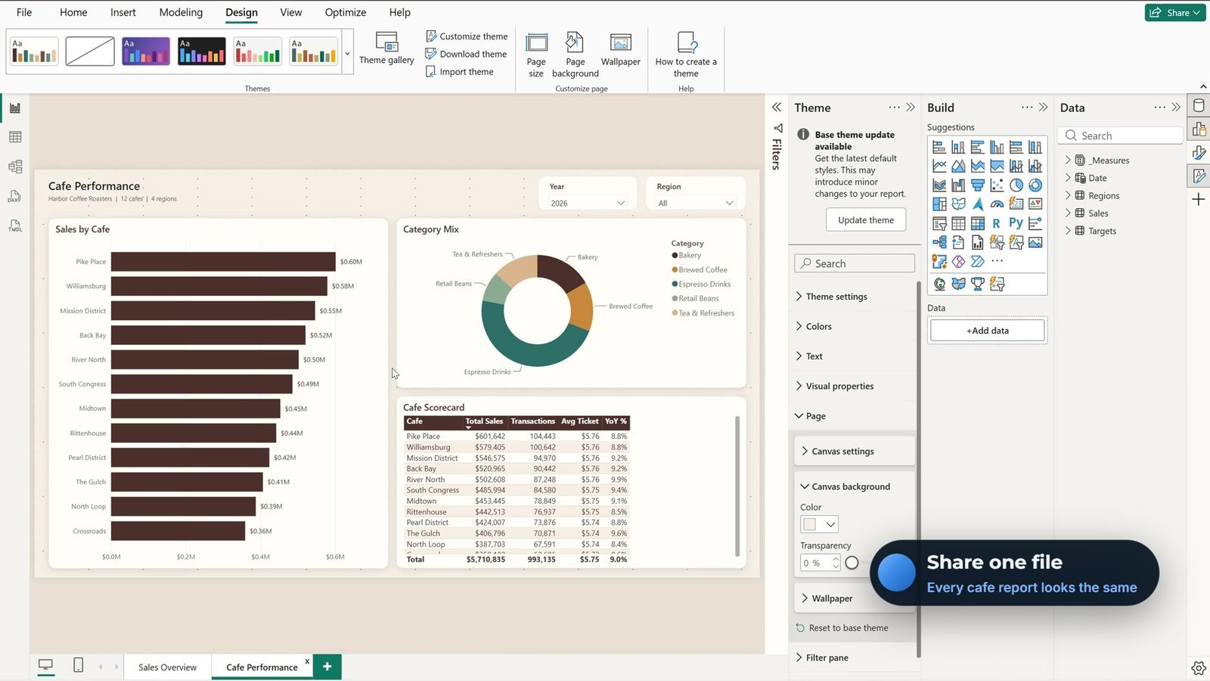Open the canvas background color picker
This screenshot has width=1210, height=681.
tap(819, 524)
